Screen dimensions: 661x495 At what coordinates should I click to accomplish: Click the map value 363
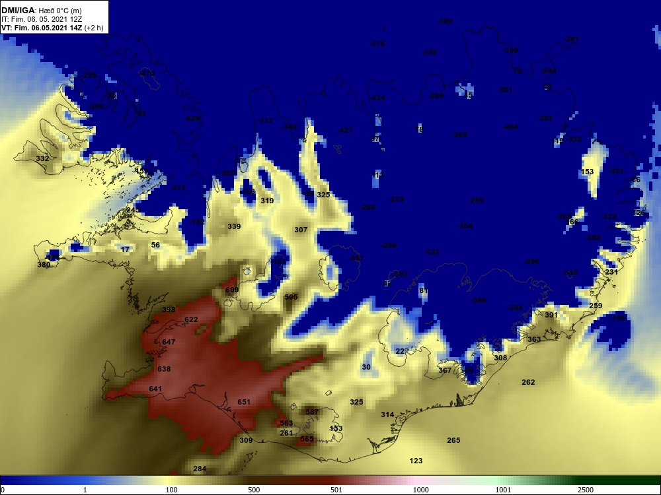point(534,339)
